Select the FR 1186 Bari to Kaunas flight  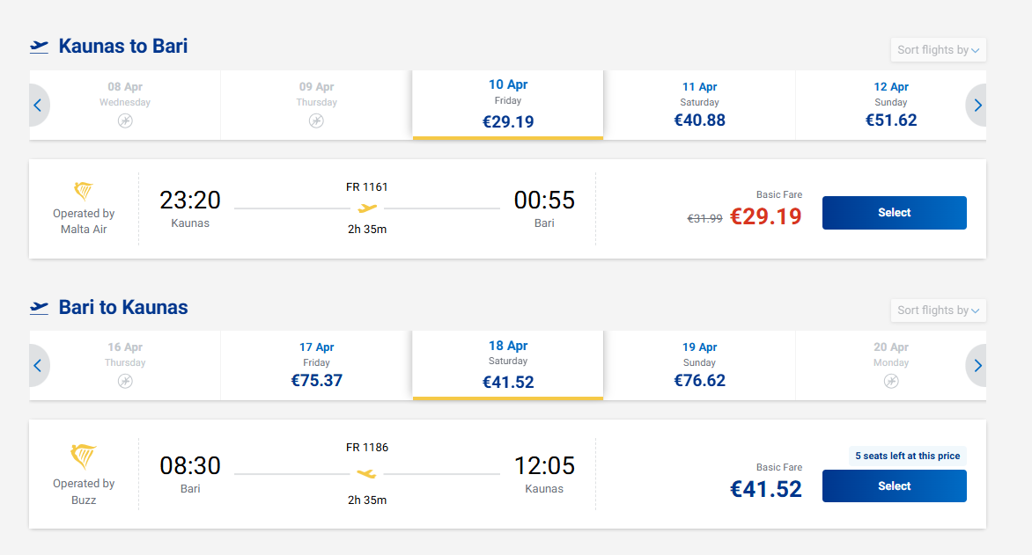[894, 486]
